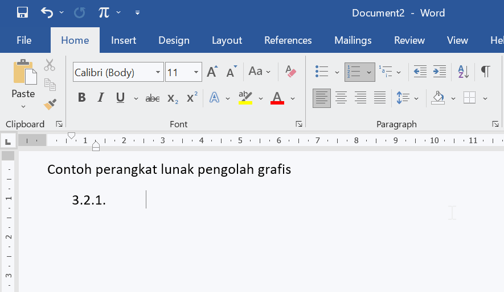This screenshot has height=292, width=504.
Task: Switch to the Insert tab
Action: pos(124,40)
